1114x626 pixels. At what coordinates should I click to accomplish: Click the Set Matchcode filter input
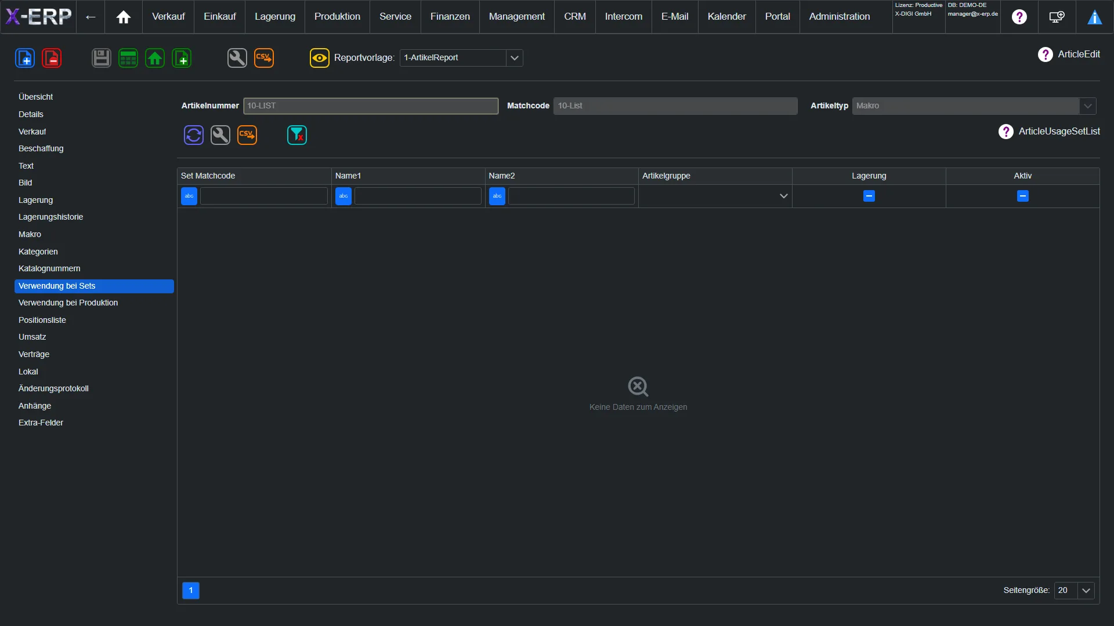point(264,196)
